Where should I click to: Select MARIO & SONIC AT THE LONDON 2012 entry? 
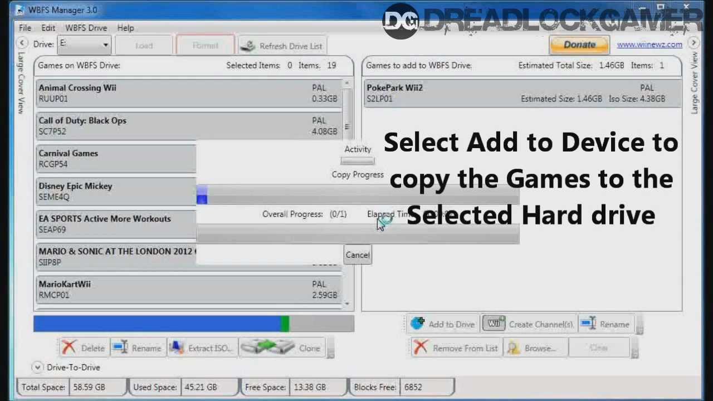pos(116,257)
